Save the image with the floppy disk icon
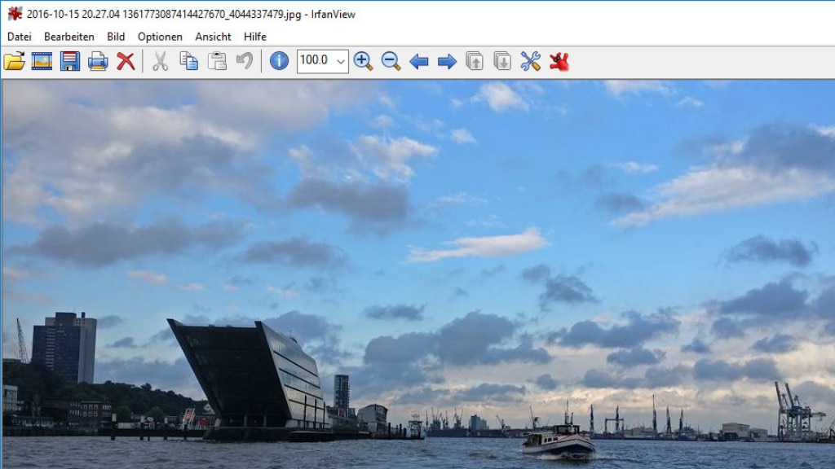The width and height of the screenshot is (835, 469). click(x=70, y=61)
